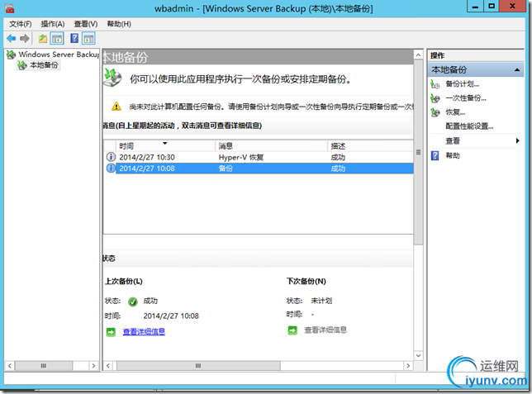Click 恢复... in the actions pane

coord(455,112)
